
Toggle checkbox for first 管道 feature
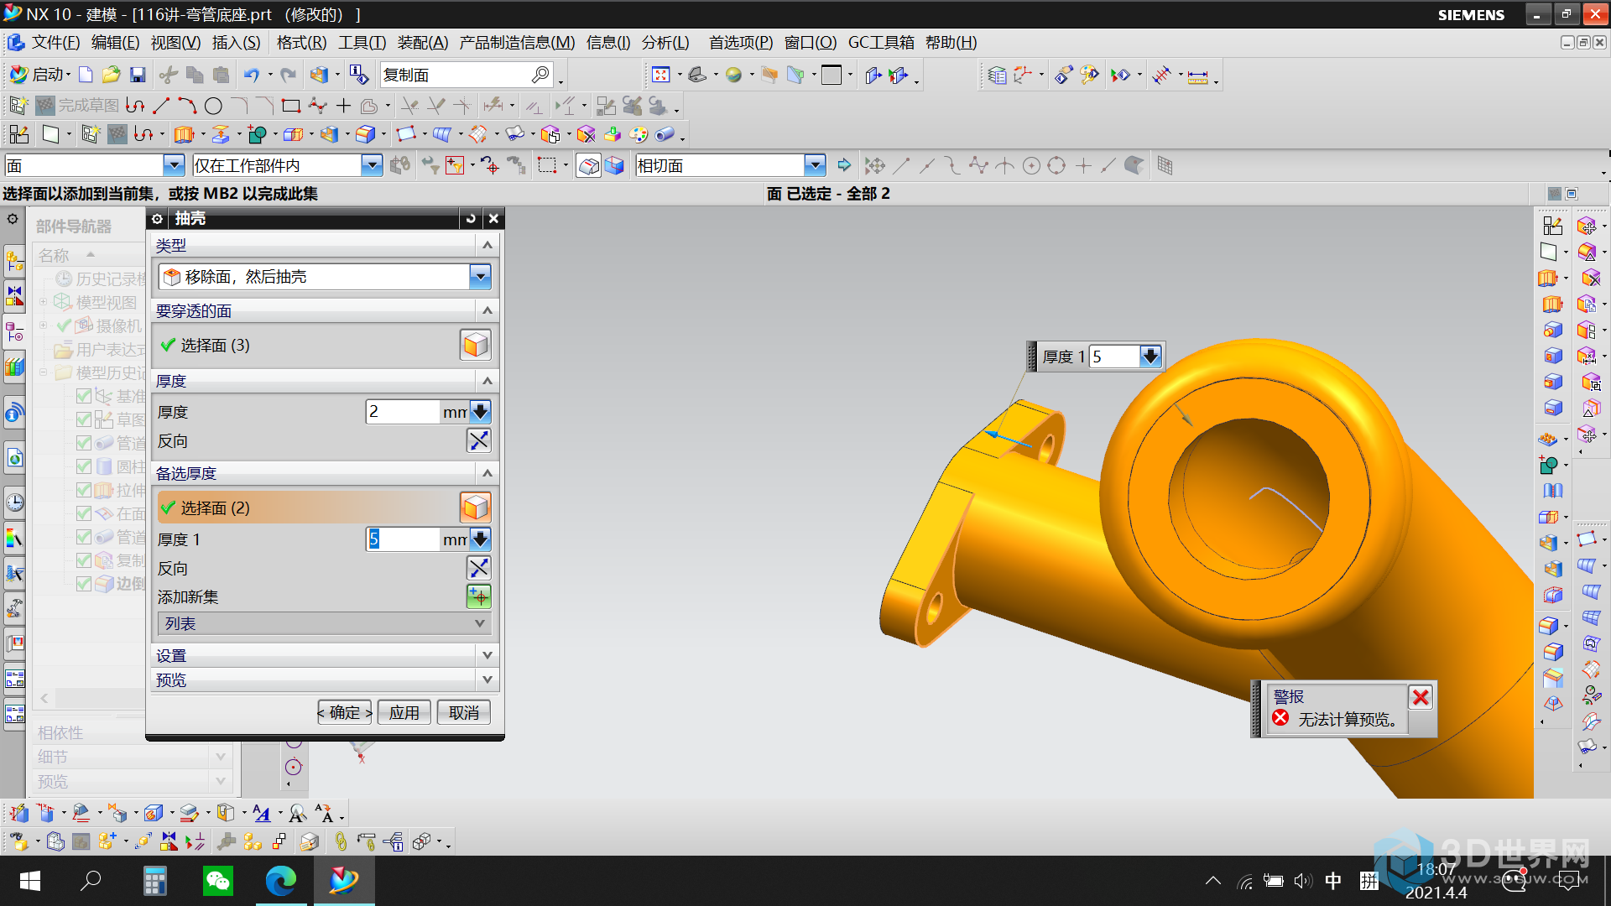(84, 443)
